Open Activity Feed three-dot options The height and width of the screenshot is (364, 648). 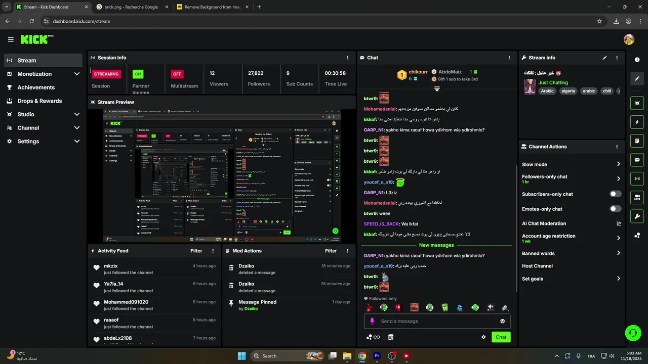click(213, 251)
